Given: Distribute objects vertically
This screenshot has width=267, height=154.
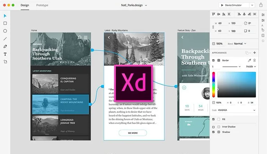Looking at the screenshot, I should pos(229,14).
